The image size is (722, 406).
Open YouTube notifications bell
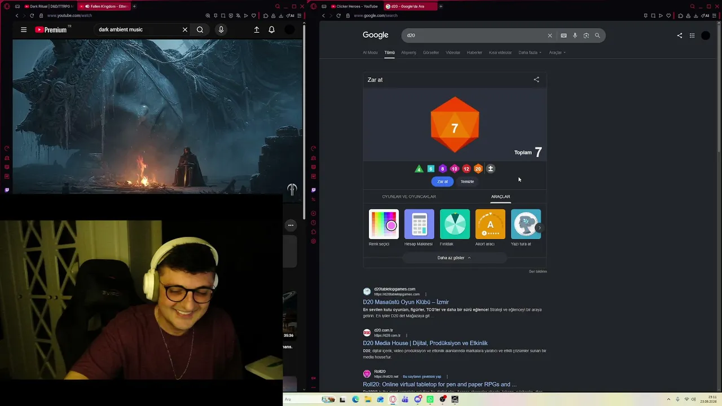271,30
